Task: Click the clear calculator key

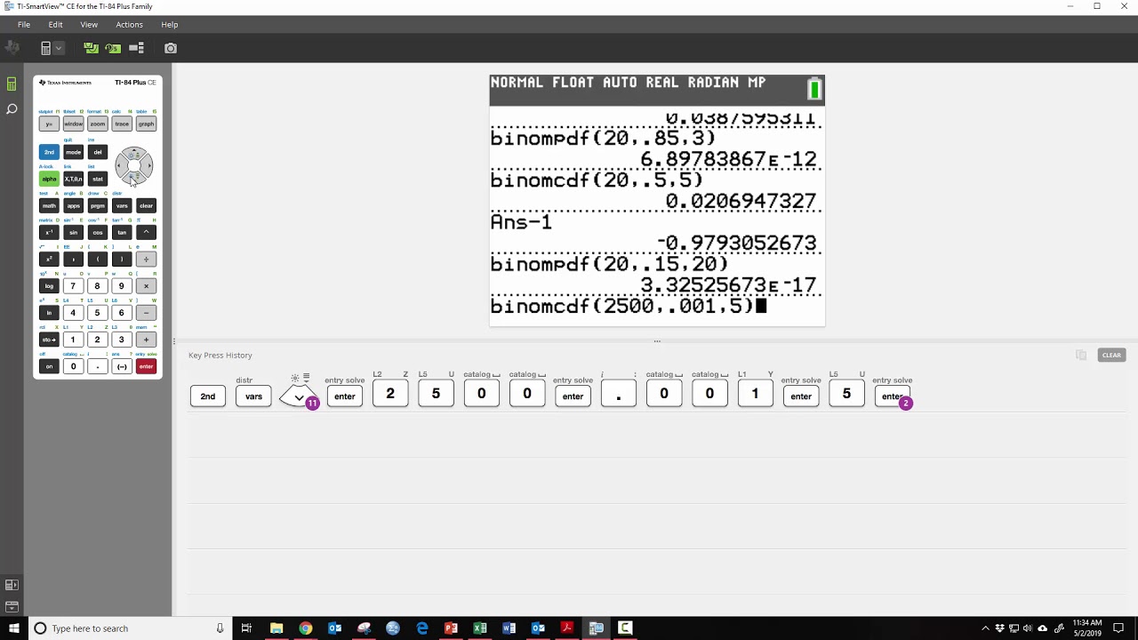Action: click(146, 205)
